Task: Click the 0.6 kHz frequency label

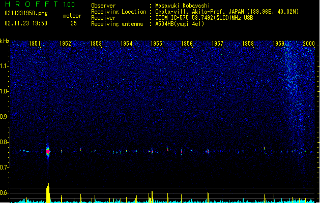Action: coord(5,193)
